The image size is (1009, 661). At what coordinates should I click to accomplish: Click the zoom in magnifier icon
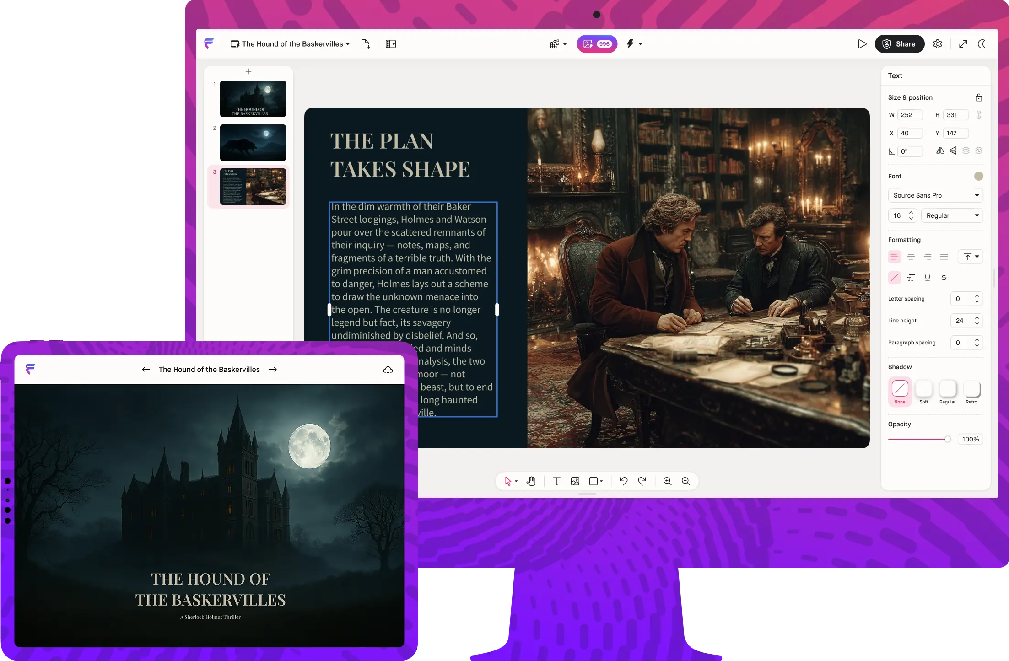coord(667,481)
